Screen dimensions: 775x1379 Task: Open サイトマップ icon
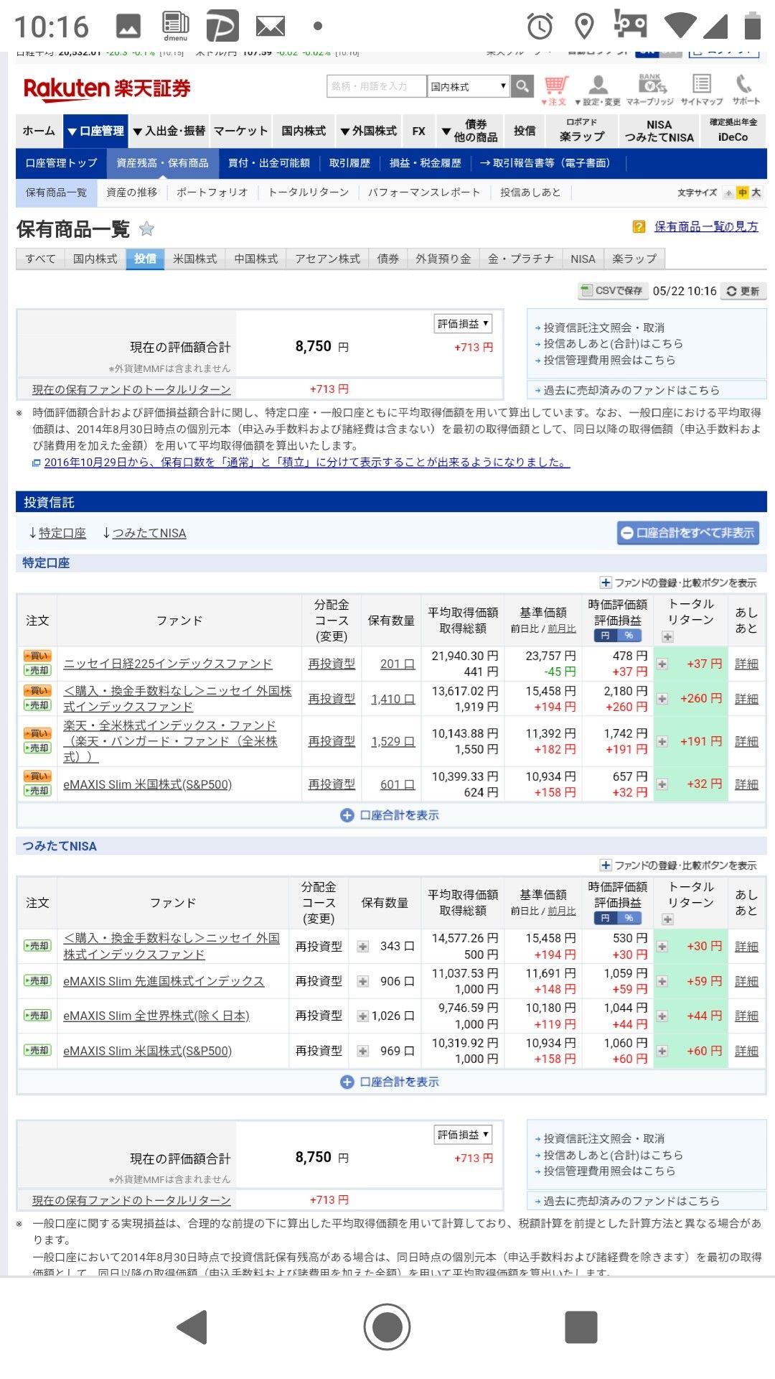(702, 90)
